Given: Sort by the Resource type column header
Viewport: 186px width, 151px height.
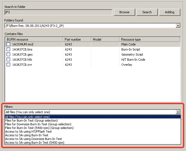Looking at the screenshot, I should point(149,40).
